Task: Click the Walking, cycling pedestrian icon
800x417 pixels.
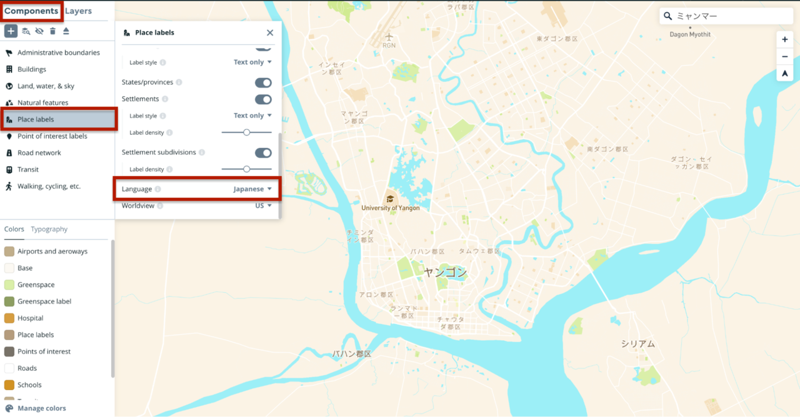Action: click(x=9, y=186)
